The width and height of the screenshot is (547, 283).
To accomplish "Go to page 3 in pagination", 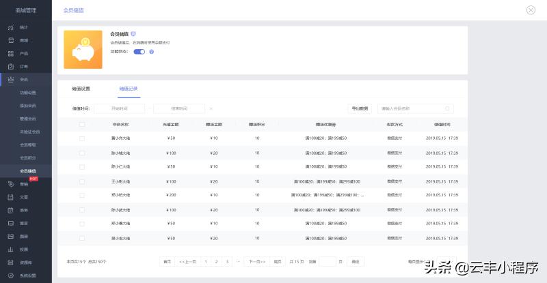I will tap(227, 261).
